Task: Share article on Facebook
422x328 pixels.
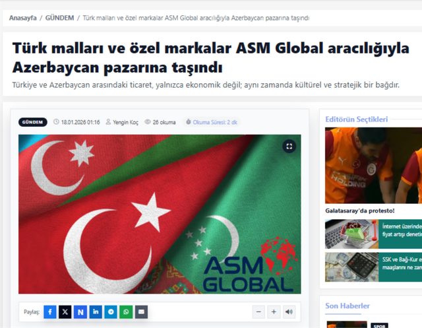Action: (x=50, y=312)
